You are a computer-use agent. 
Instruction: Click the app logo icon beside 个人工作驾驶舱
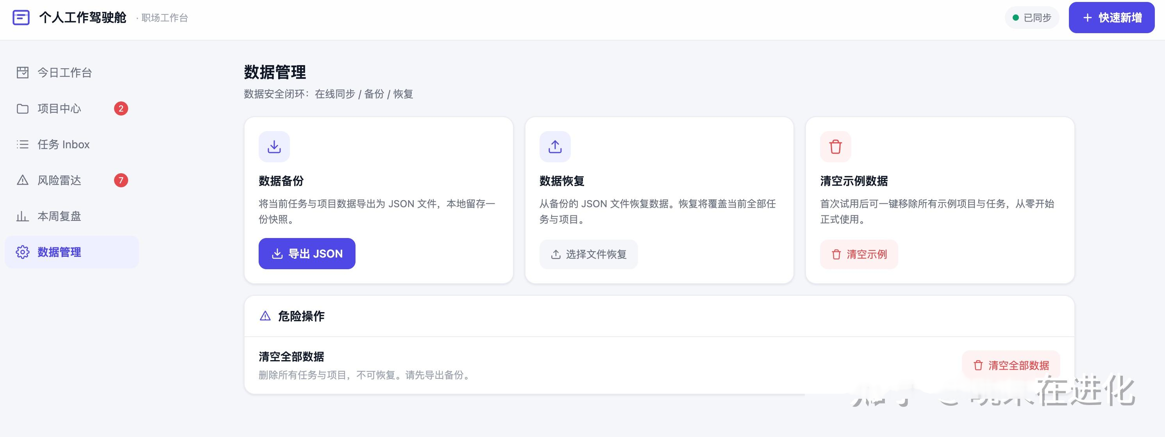(x=21, y=18)
